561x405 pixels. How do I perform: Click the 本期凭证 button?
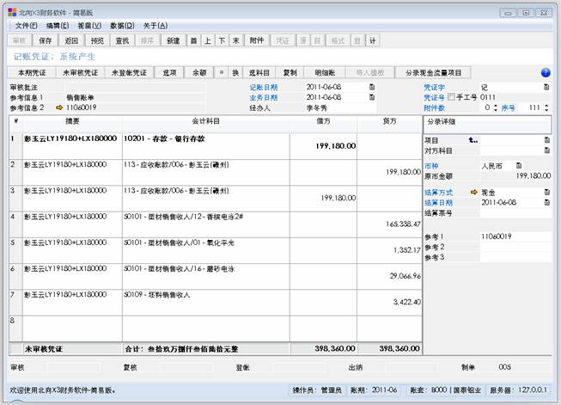click(x=32, y=73)
